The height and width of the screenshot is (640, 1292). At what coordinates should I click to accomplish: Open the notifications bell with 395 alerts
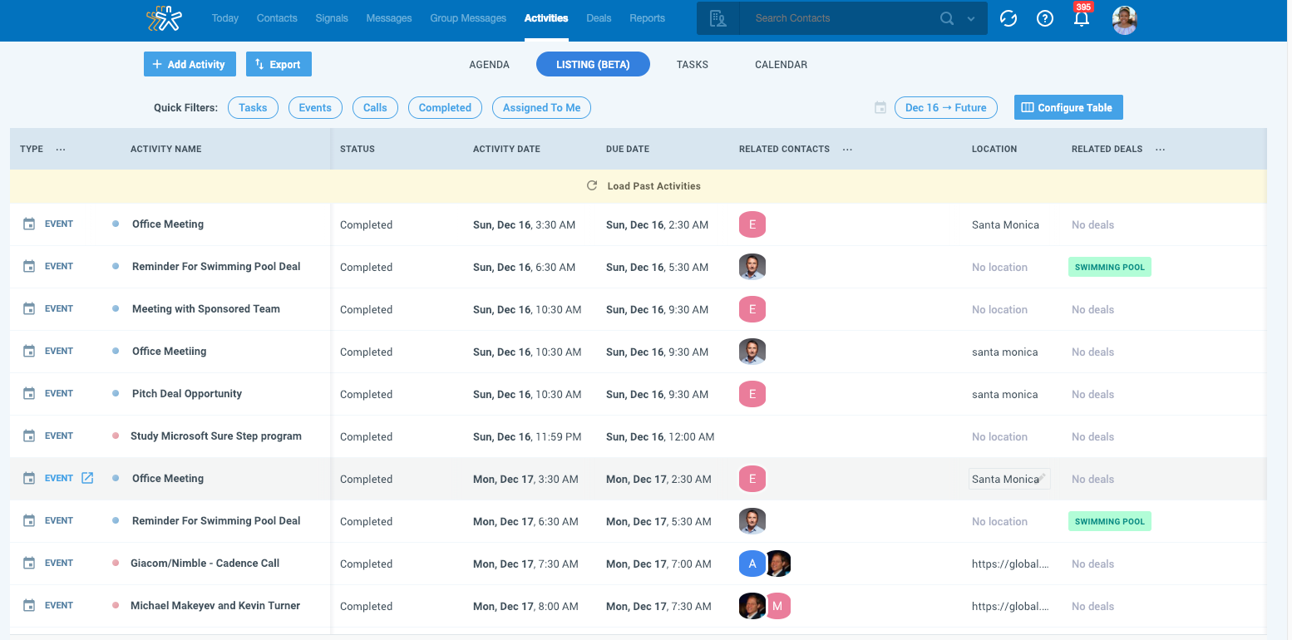[x=1082, y=18]
